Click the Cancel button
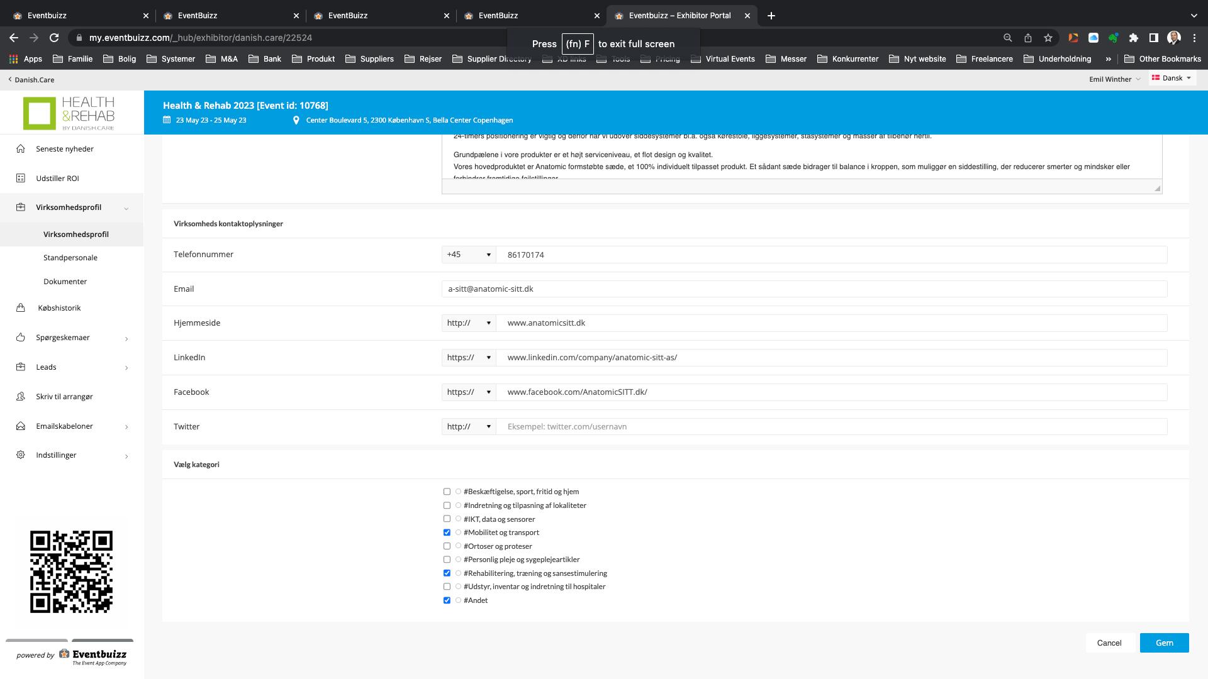This screenshot has height=679, width=1208. (x=1109, y=643)
